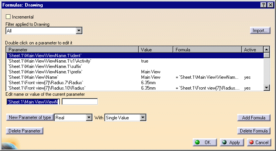
Task: Click the Delete Parameter button
Action: (x=25, y=131)
